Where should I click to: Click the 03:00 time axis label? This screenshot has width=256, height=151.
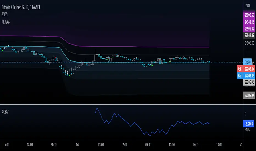(x=101, y=145)
